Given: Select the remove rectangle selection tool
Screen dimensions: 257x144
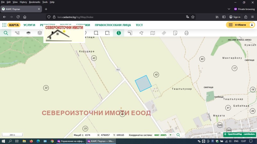Looking at the screenshot, I should point(107,33).
